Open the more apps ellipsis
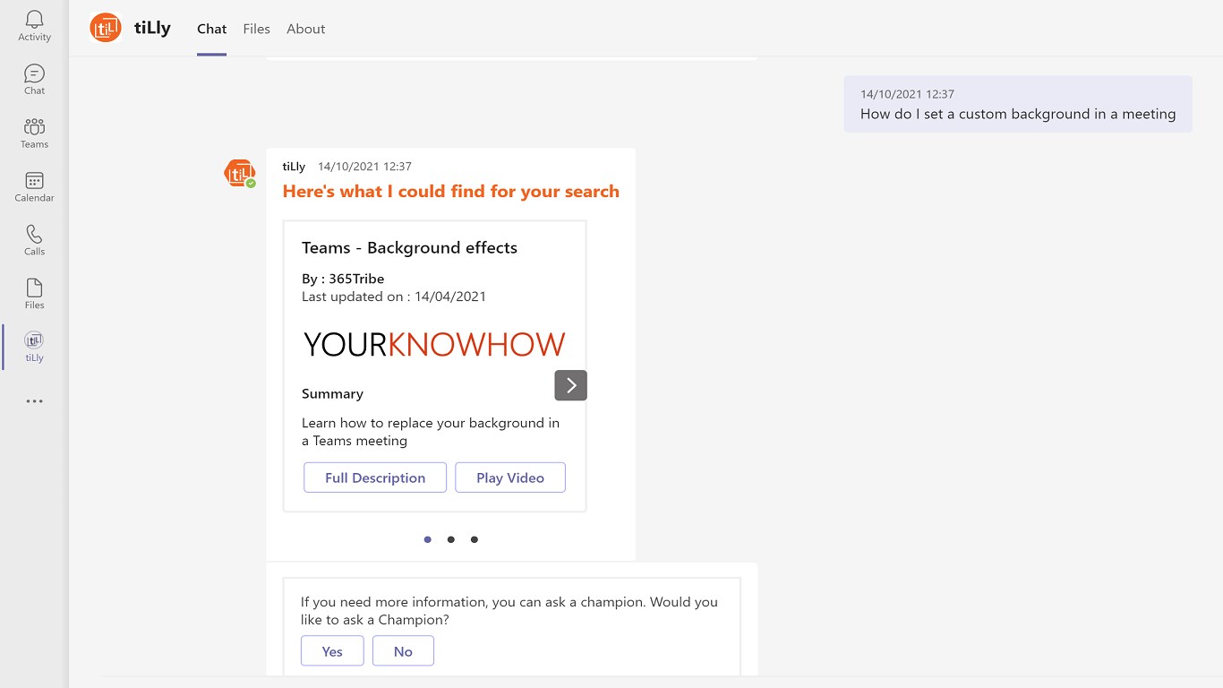The image size is (1223, 688). click(34, 401)
